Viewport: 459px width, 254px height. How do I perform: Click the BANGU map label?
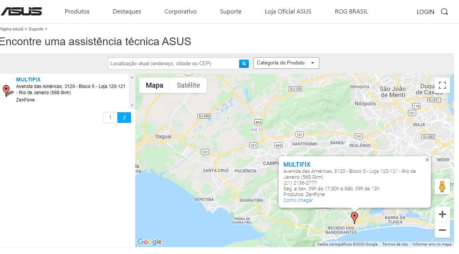pyautogui.click(x=337, y=143)
